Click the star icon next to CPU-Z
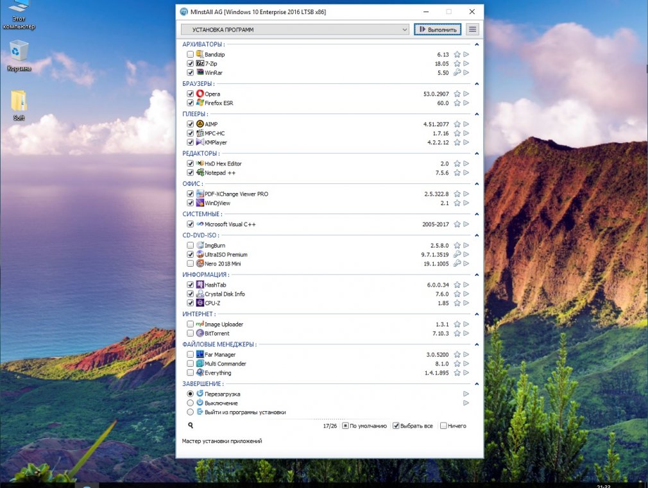 click(x=457, y=303)
